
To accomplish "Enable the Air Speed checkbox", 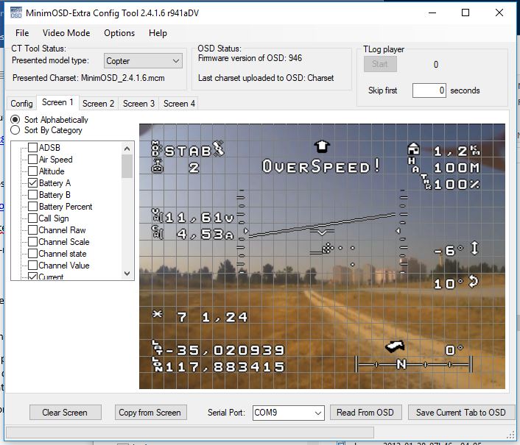I will (x=32, y=159).
